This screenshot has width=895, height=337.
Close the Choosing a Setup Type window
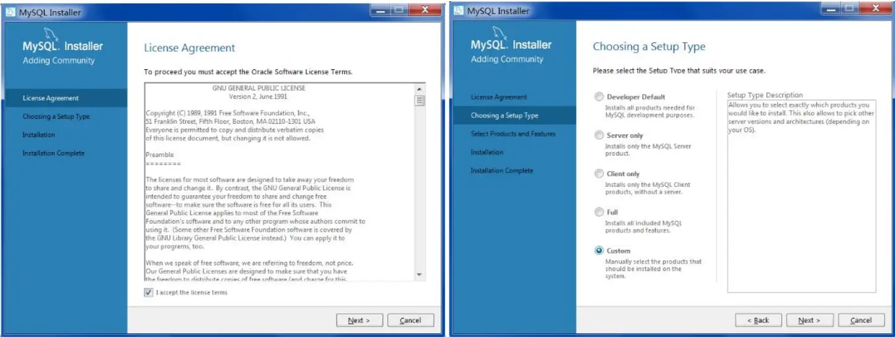[x=875, y=9]
